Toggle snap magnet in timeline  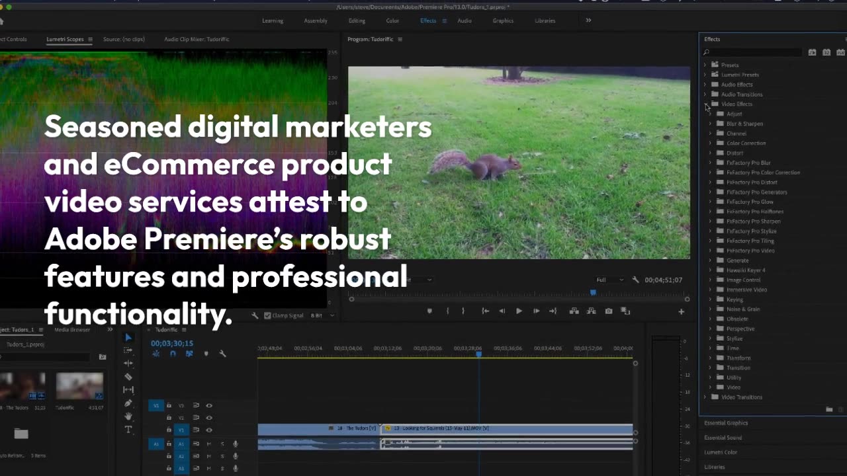173,354
